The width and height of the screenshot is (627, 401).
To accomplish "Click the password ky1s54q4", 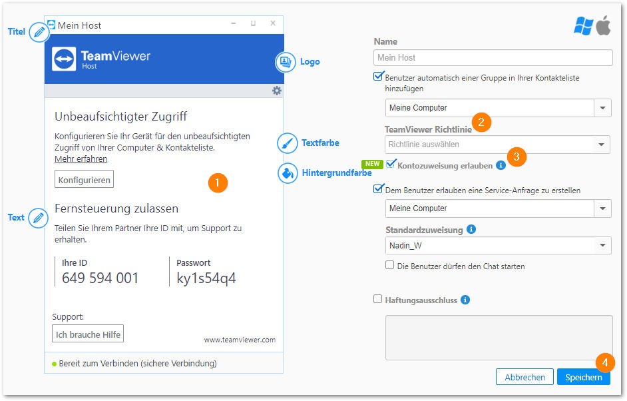I will [x=206, y=278].
